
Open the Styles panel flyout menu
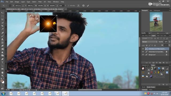coord(170,65)
